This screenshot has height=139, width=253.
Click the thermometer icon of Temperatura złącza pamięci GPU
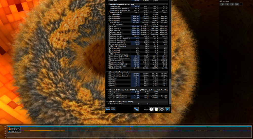[x=109, y=8]
